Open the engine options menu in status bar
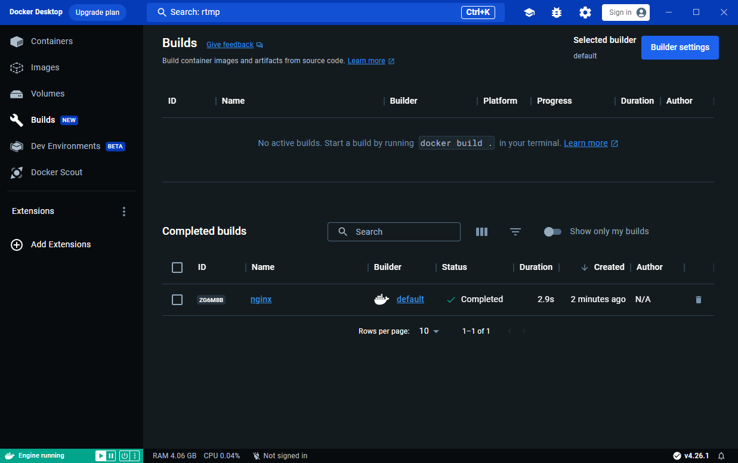 click(x=135, y=456)
